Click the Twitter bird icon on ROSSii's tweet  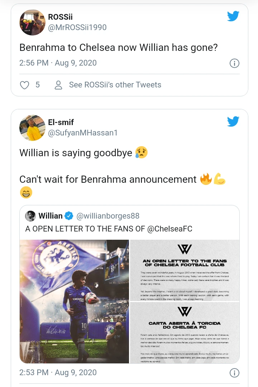(x=233, y=16)
